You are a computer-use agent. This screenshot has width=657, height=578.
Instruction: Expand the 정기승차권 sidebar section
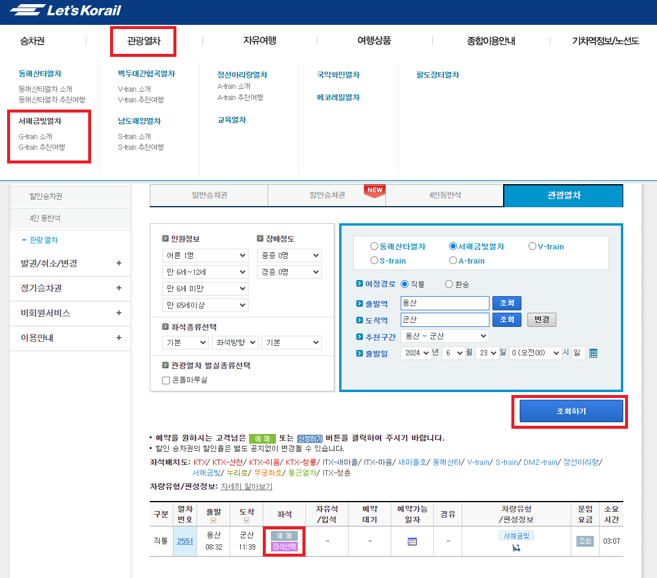(x=70, y=288)
